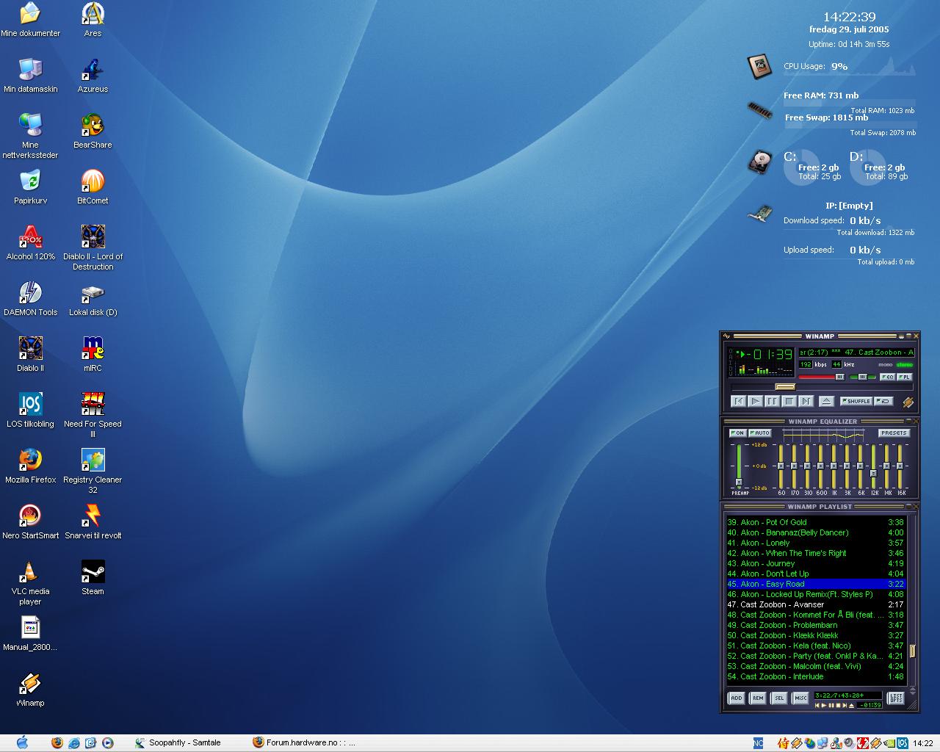The width and height of the screenshot is (940, 752).
Task: Toggle the equalizer AUTO button
Action: pos(760,433)
